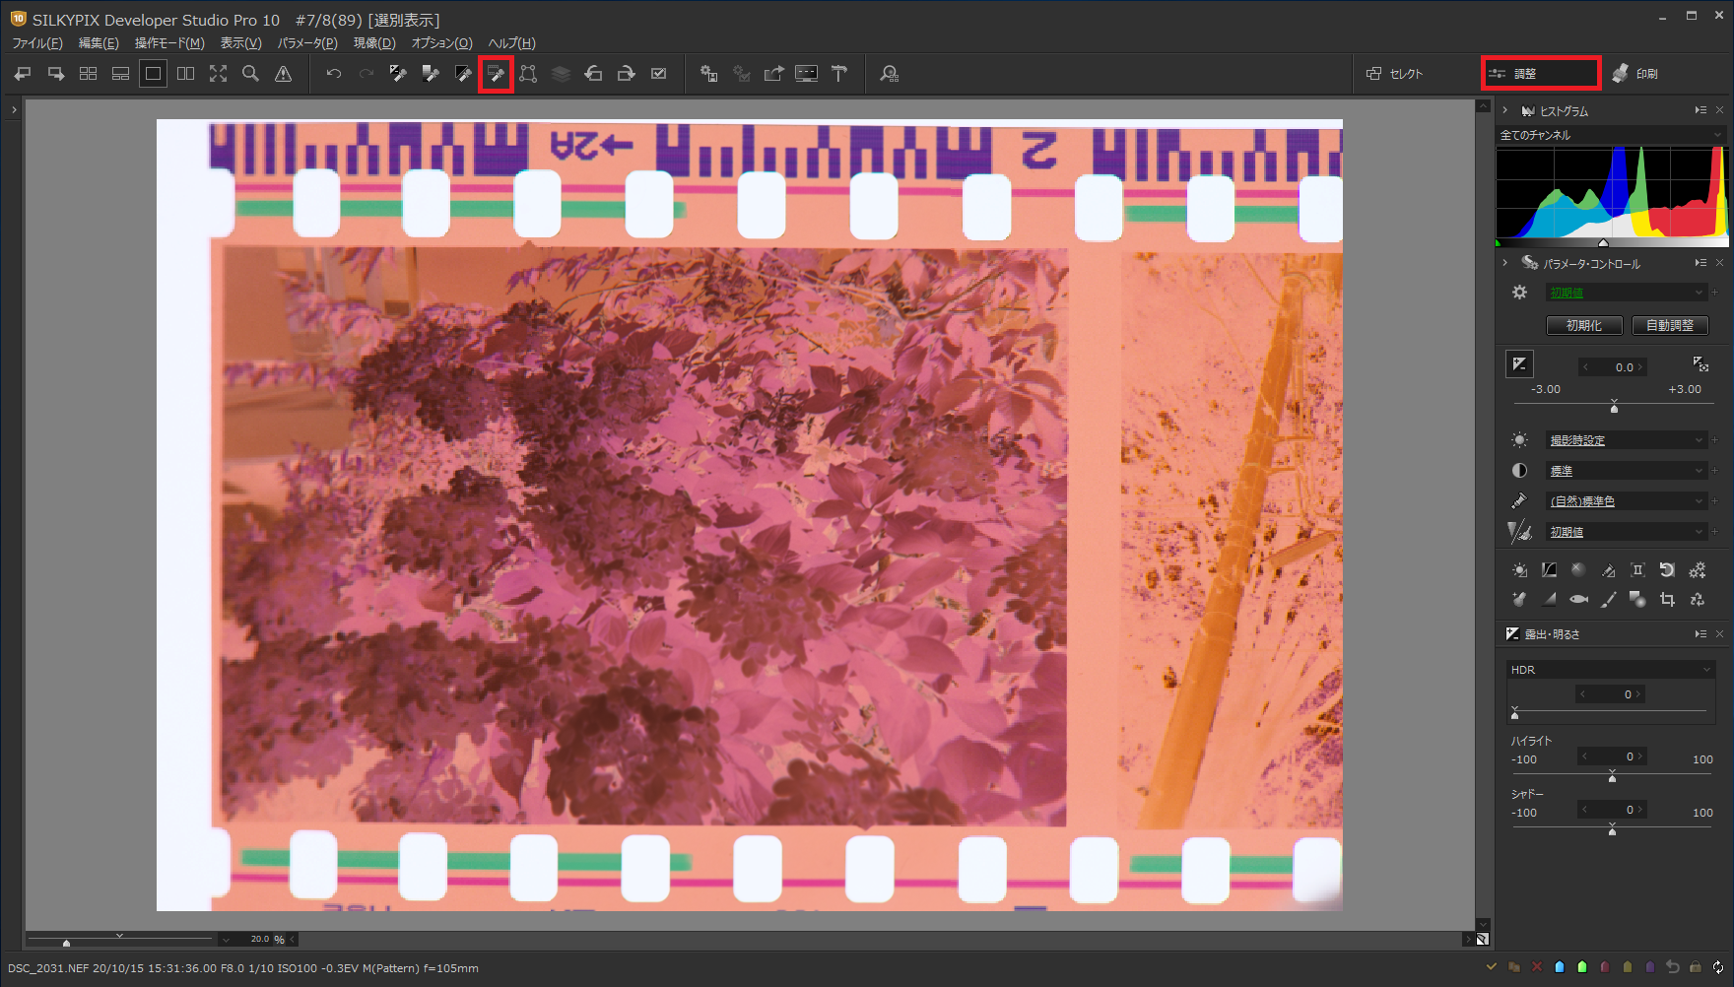
Task: Open develop settings gear-save icon
Action: (x=708, y=74)
